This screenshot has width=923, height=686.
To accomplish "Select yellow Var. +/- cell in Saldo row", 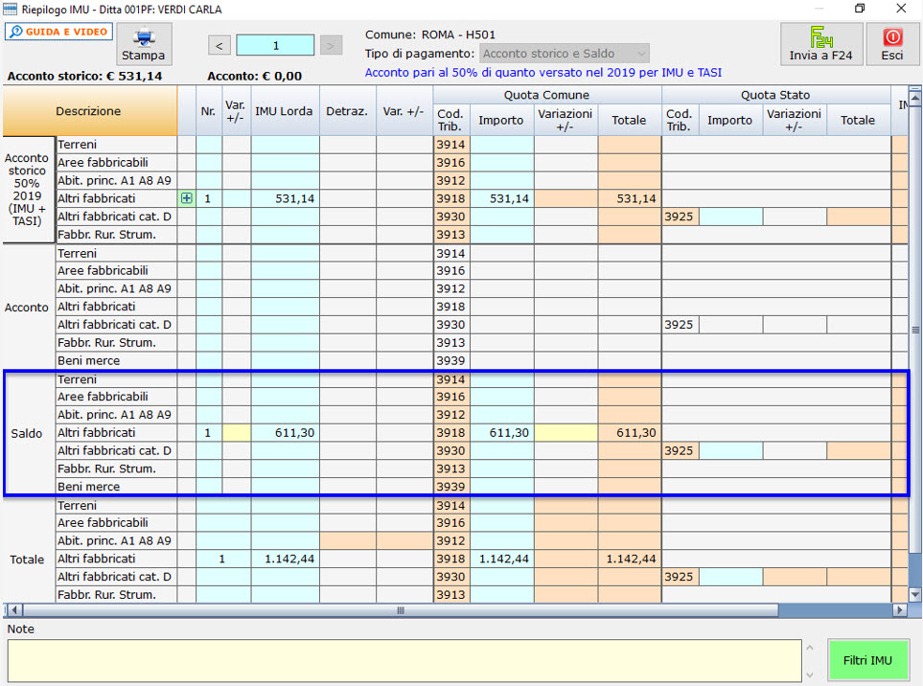I will tap(236, 433).
